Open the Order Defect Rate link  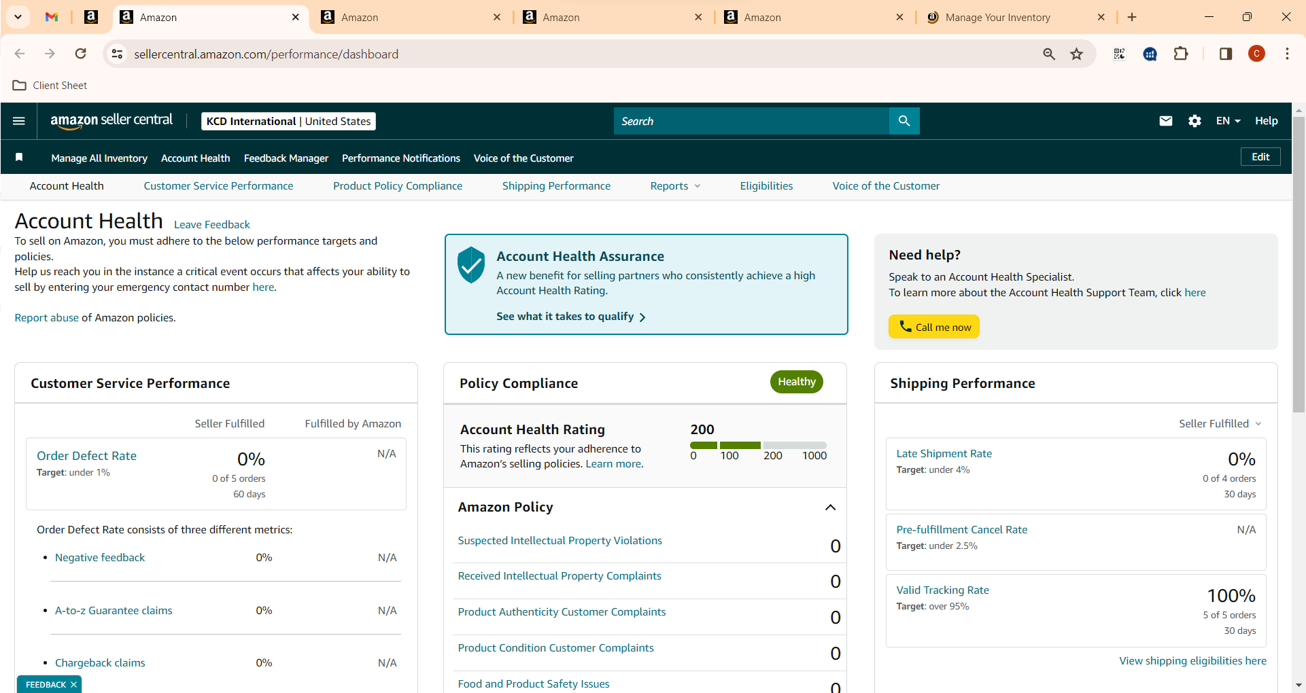coord(87,455)
